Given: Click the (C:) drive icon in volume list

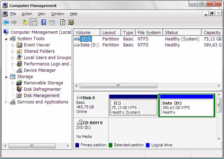Looking at the screenshot, I should pyautogui.click(x=77, y=39).
